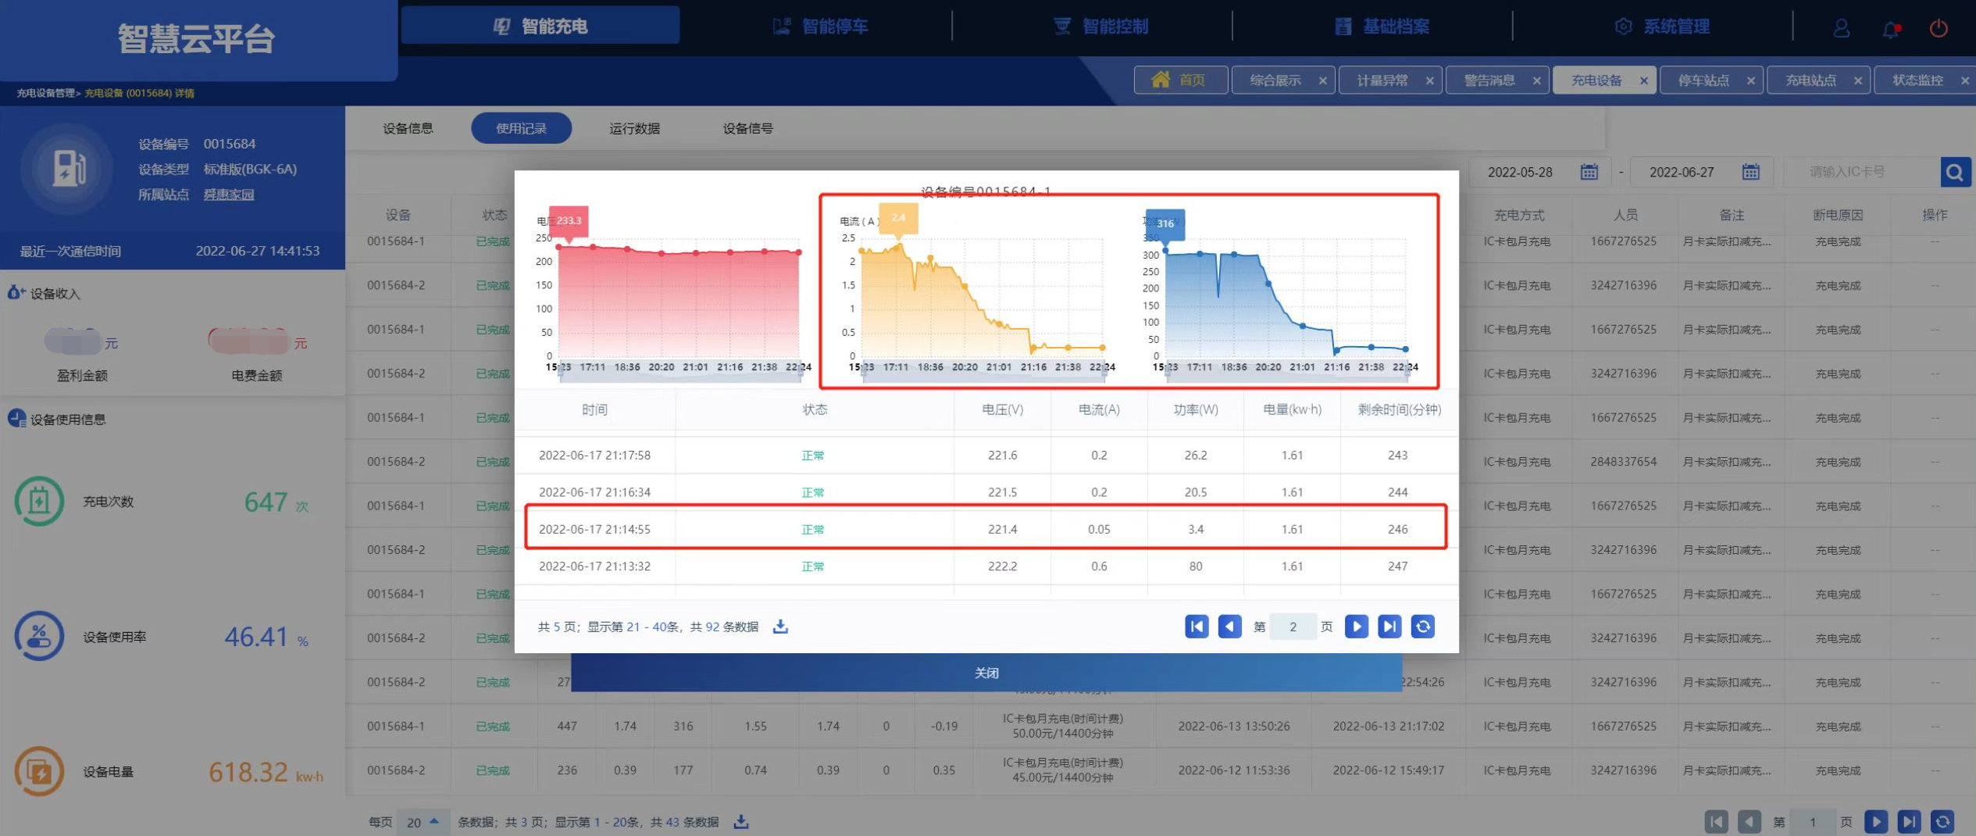
Task: Jump to first page in modal
Action: [1196, 627]
